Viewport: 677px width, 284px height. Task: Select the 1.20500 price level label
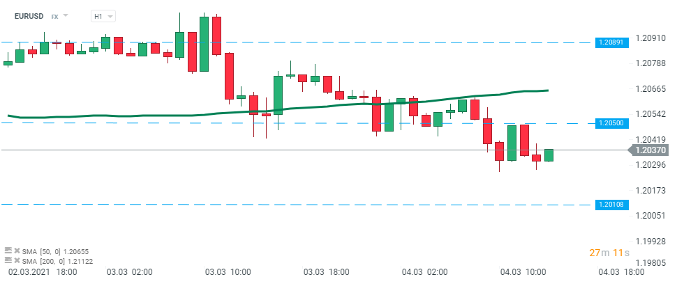click(613, 123)
